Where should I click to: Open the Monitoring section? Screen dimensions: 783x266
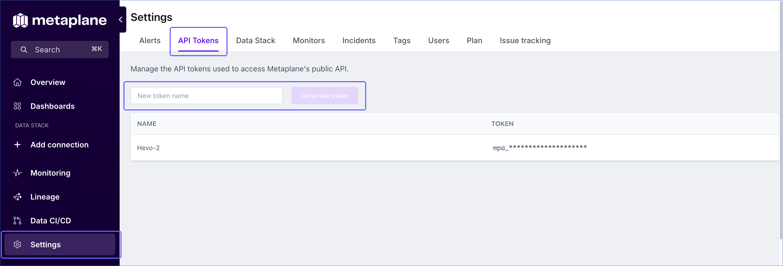click(51, 173)
